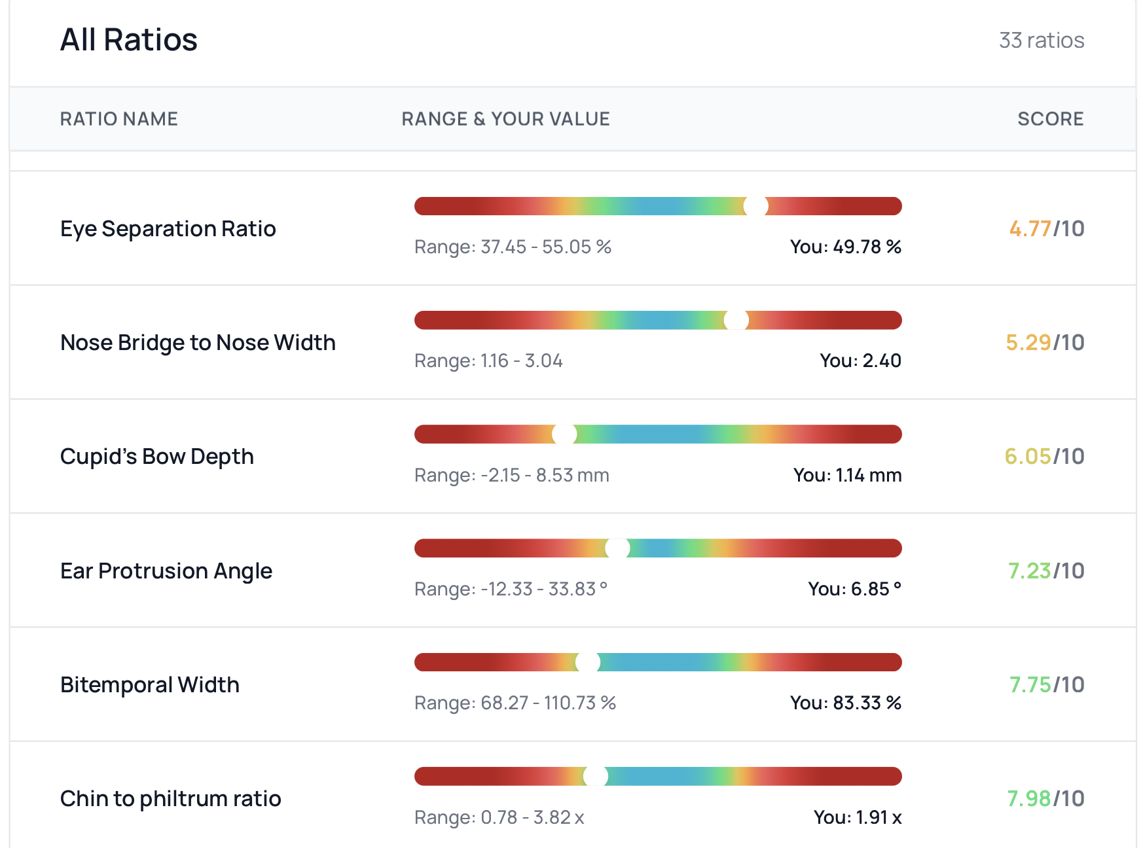The image size is (1143, 848).
Task: Click the 6.05/10 Cupid's Bow score
Action: click(x=1044, y=456)
